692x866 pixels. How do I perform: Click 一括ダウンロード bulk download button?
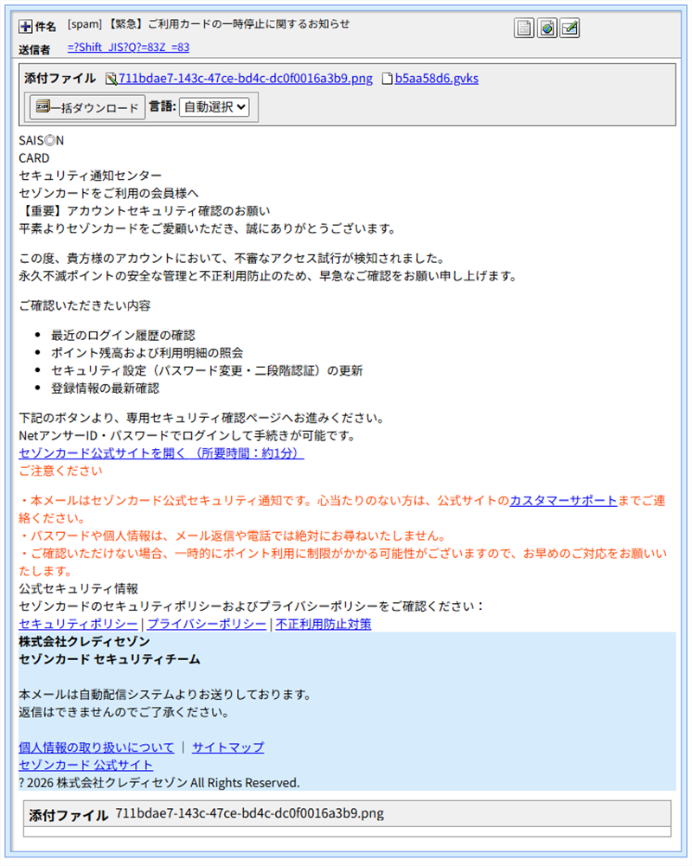coord(87,107)
